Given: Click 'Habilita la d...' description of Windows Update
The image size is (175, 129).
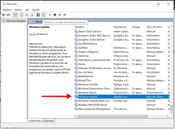Looking at the screenshot, I should tap(121, 97).
